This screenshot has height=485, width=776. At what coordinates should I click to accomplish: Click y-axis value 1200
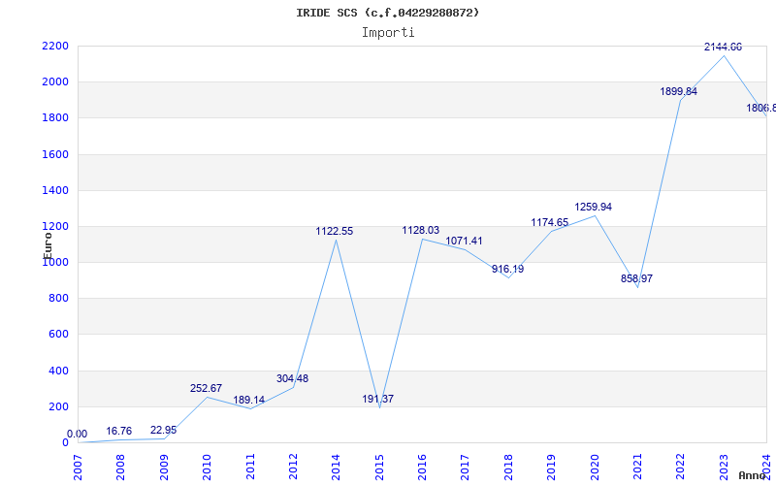(x=55, y=227)
